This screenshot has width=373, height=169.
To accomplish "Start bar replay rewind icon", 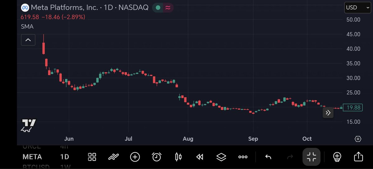I will point(200,157).
